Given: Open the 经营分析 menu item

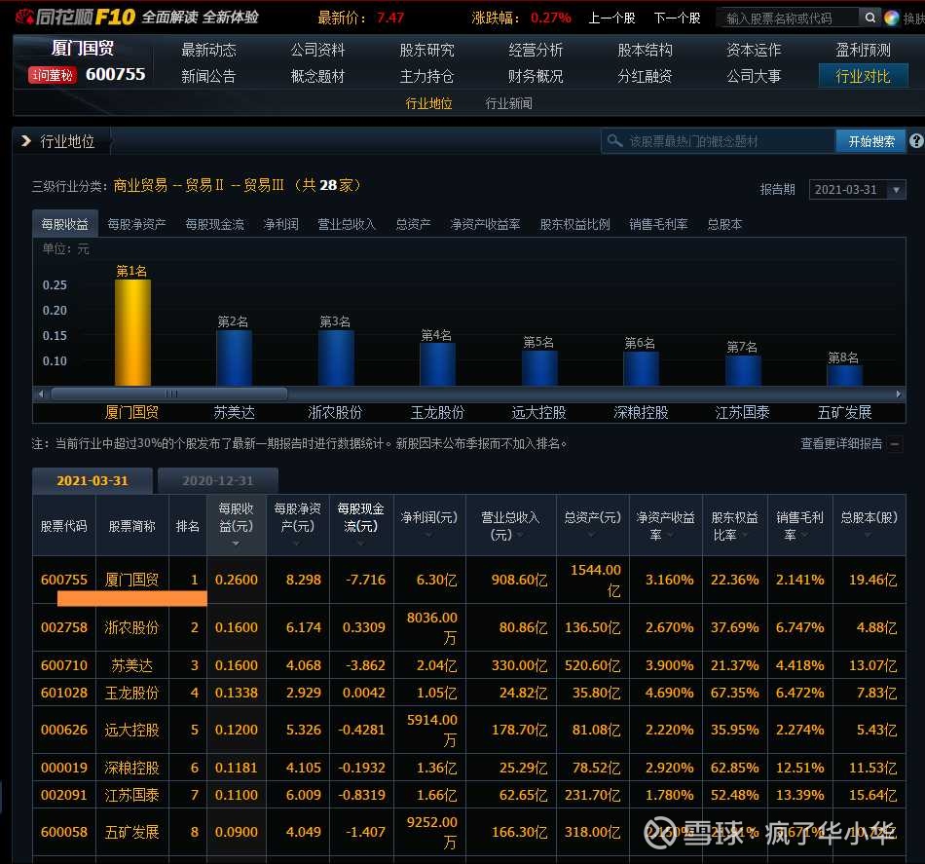Looking at the screenshot, I should pos(536,50).
